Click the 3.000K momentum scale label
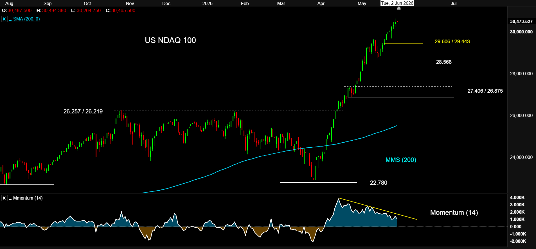 [517, 205]
